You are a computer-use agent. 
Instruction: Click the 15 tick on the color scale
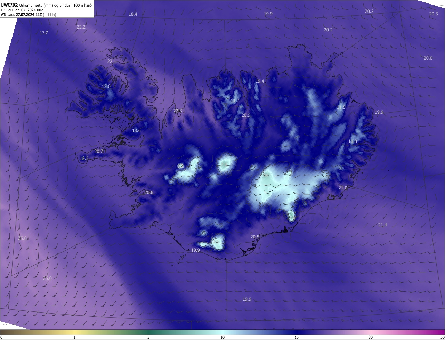point(297,338)
